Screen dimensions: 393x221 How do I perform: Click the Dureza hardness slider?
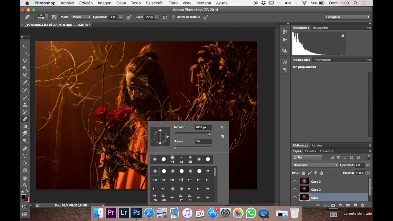click(193, 147)
